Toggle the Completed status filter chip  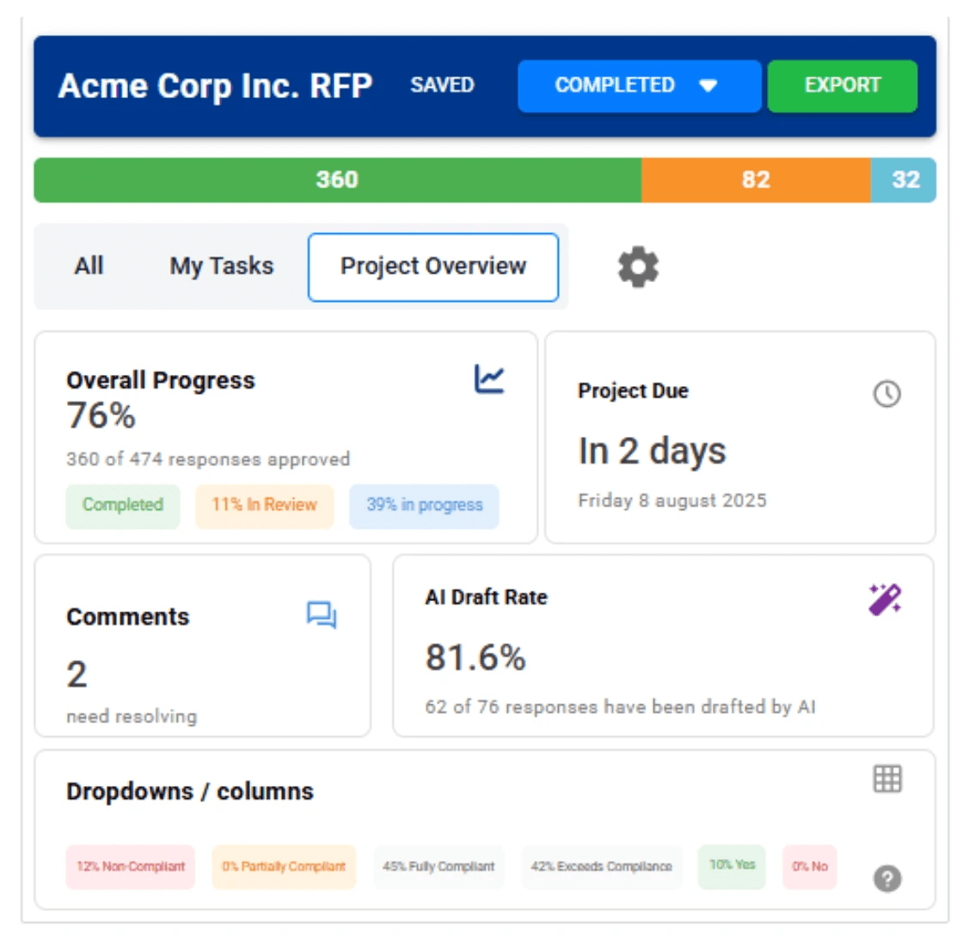[x=122, y=506]
